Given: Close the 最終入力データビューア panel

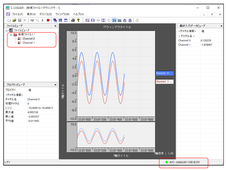Looking at the screenshot, I should (x=221, y=26).
